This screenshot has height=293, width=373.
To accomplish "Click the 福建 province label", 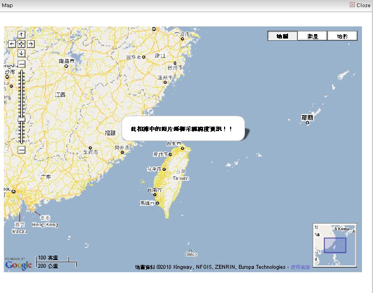I will pos(110,133).
